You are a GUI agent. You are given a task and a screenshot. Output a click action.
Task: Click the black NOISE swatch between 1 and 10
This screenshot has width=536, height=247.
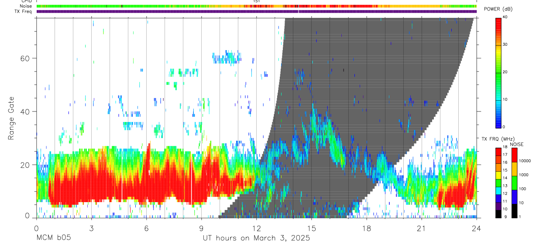pos(515,210)
